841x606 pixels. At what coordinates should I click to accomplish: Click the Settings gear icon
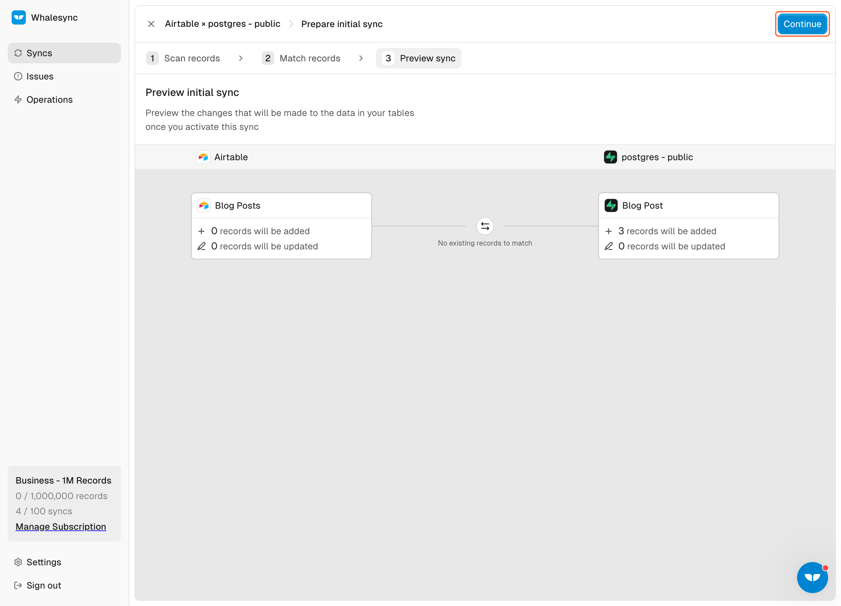pyautogui.click(x=18, y=562)
